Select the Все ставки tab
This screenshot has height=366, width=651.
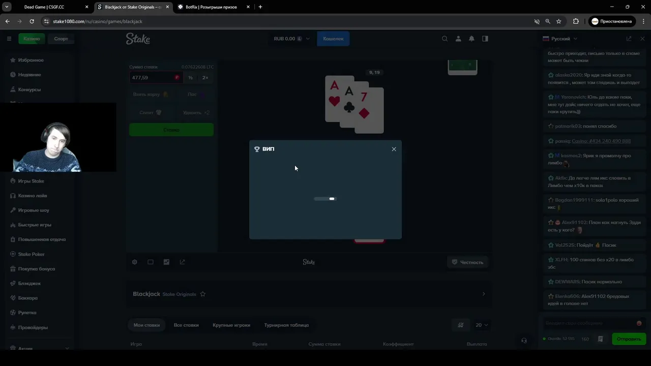[186, 325]
